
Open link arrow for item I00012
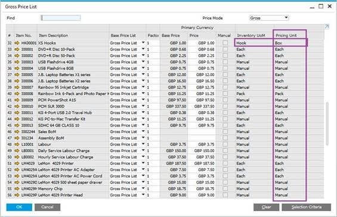click(x=17, y=119)
